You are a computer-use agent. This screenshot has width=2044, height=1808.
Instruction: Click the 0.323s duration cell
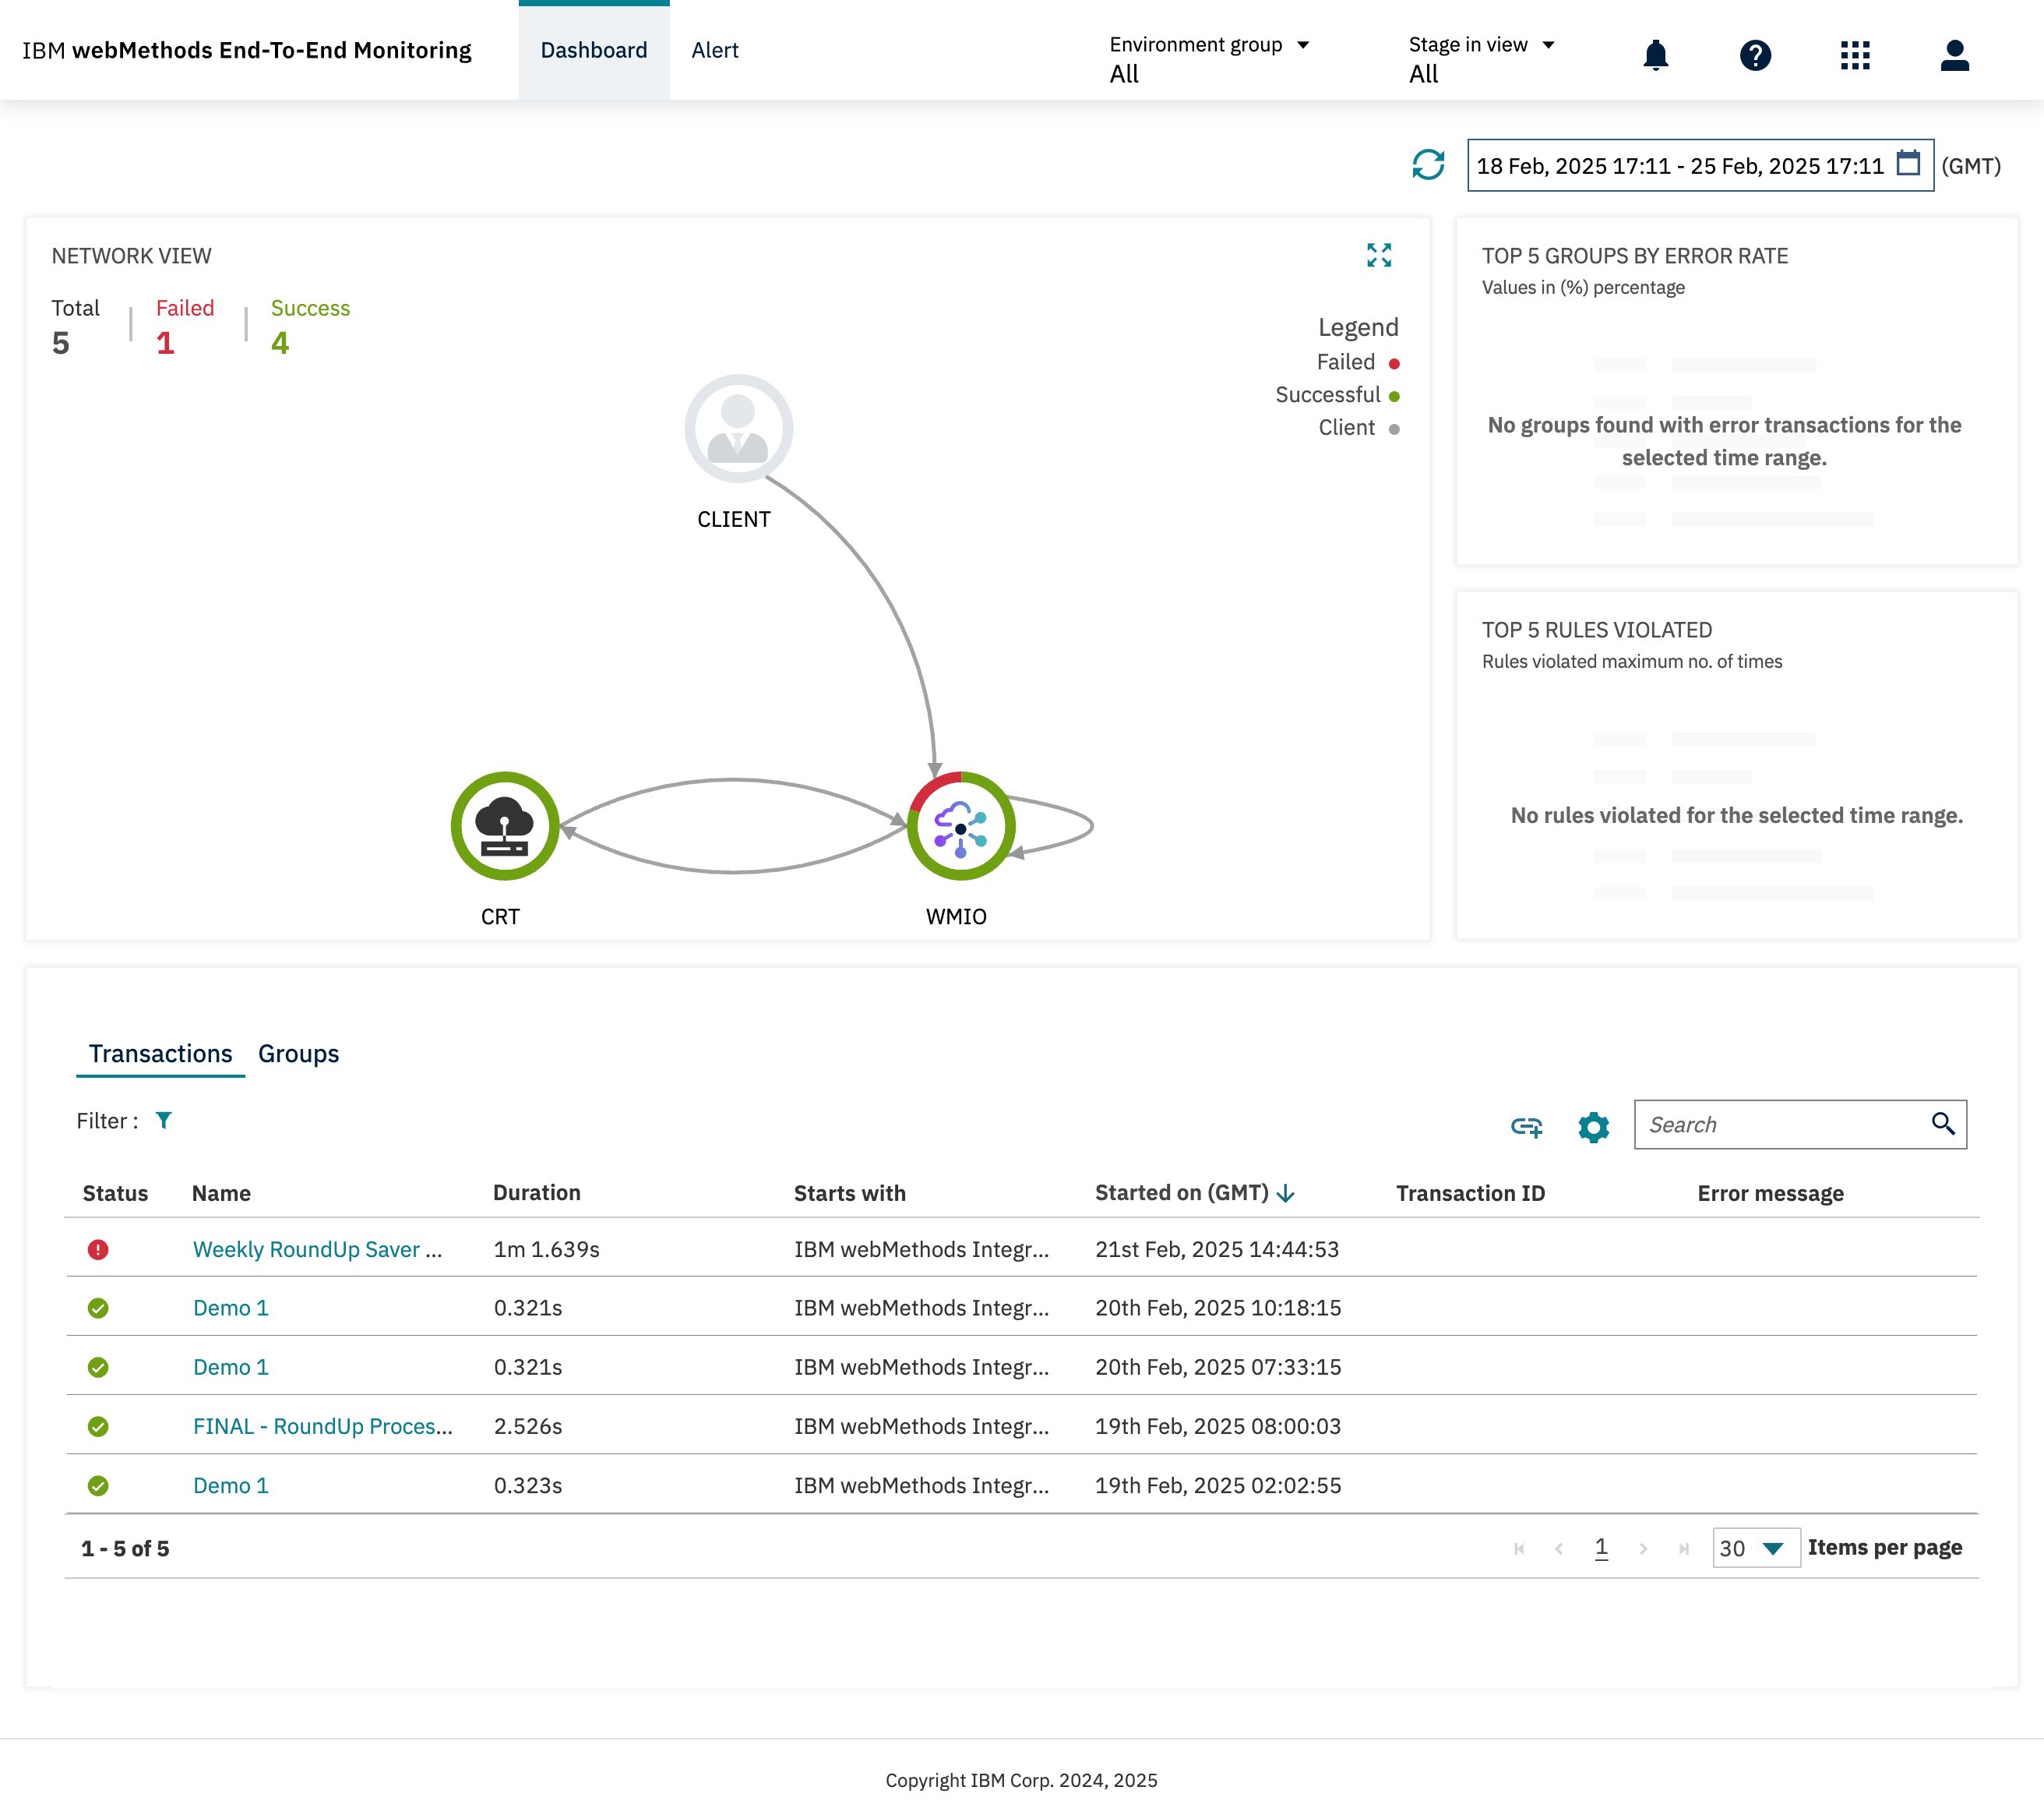pos(527,1485)
